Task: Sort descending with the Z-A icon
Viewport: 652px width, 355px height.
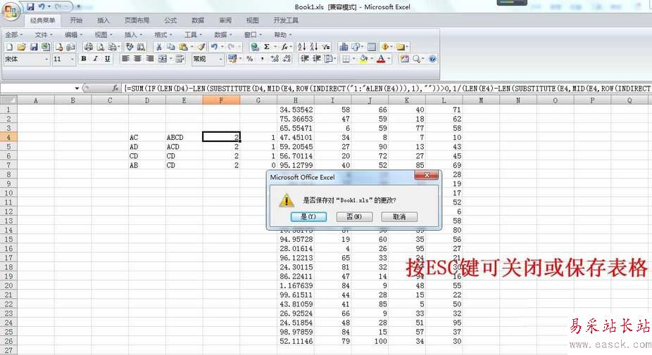Action: coord(314,47)
